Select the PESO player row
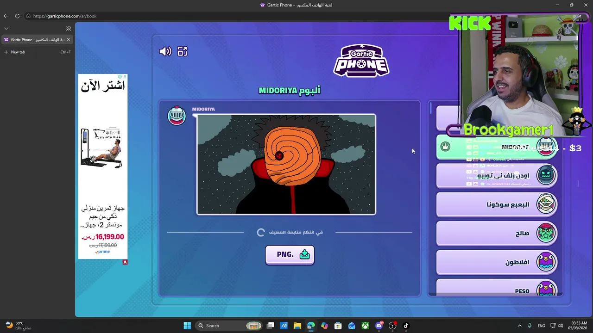This screenshot has height=333, width=593. 497,288
